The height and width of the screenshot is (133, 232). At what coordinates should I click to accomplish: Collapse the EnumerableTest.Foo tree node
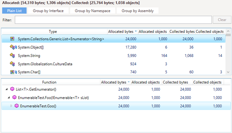(x=9, y=98)
